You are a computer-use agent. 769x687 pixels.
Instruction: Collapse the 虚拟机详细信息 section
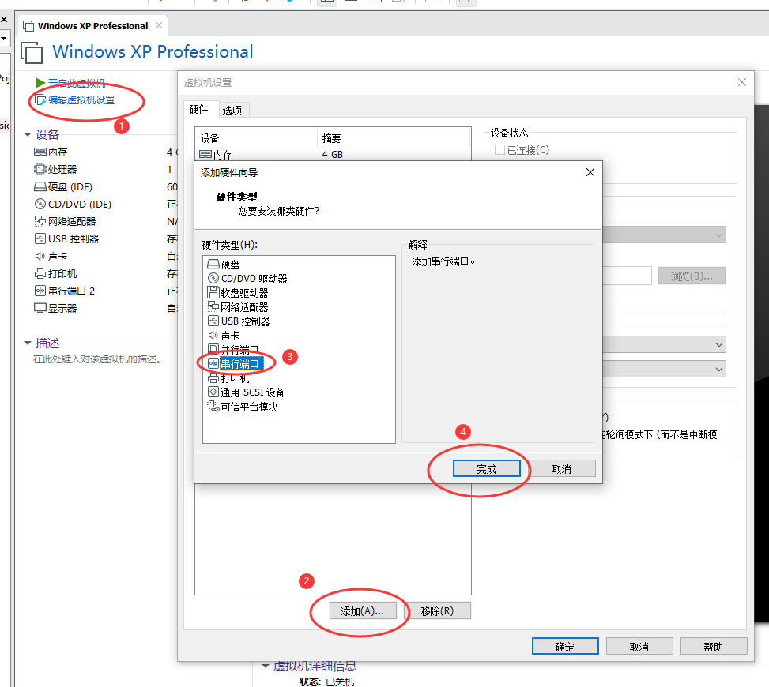click(x=266, y=666)
